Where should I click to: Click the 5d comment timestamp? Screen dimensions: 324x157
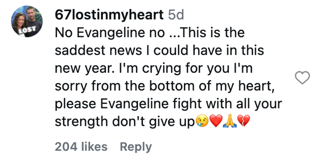[176, 15]
